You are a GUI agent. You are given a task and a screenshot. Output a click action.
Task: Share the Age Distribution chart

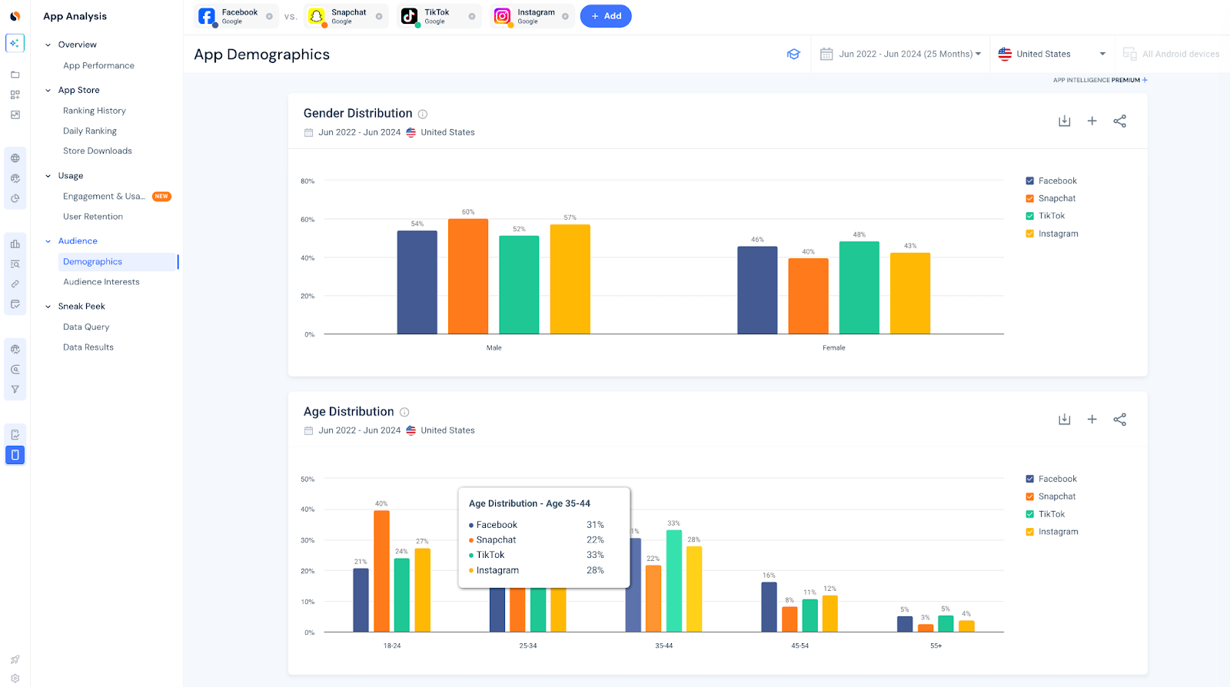1119,420
